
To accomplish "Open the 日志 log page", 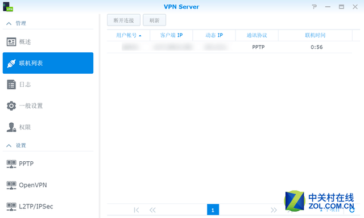I will (48, 85).
